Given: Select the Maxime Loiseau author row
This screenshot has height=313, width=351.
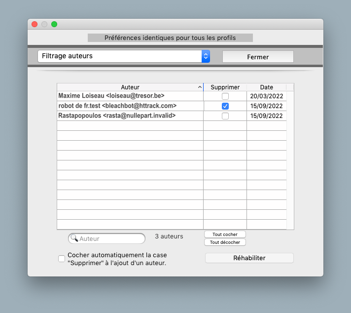Looking at the screenshot, I should pyautogui.click(x=111, y=96).
